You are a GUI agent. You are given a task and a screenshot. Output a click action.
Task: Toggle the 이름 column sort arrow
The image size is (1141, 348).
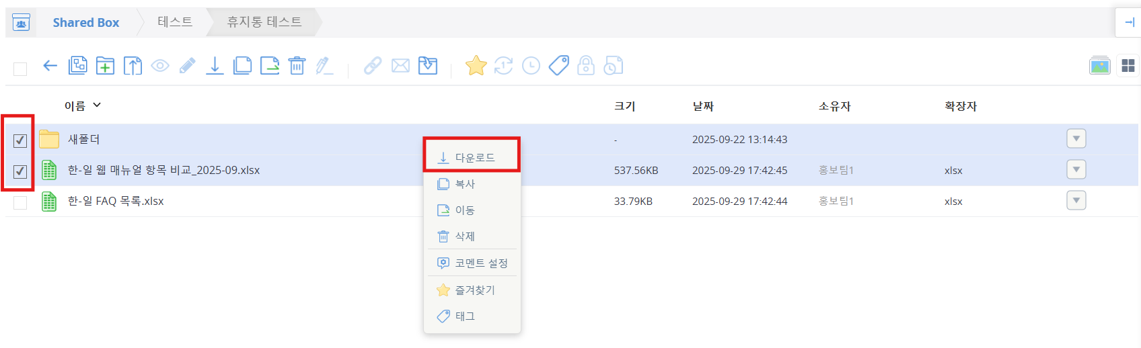pyautogui.click(x=97, y=105)
